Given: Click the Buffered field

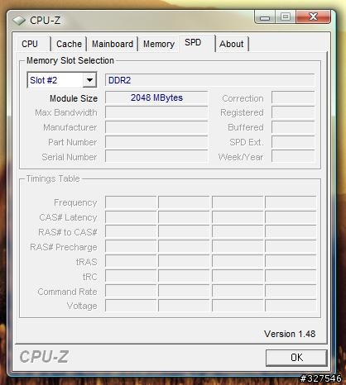Looking at the screenshot, I should click(293, 127).
